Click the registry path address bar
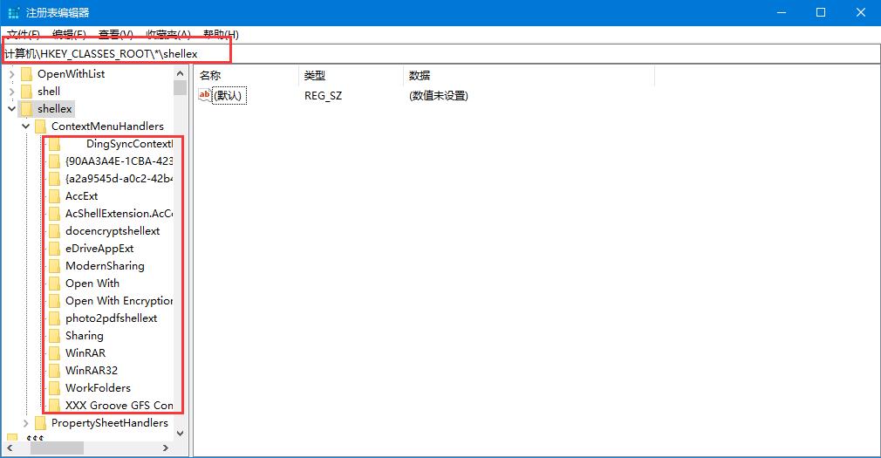881x458 pixels. tap(440, 54)
